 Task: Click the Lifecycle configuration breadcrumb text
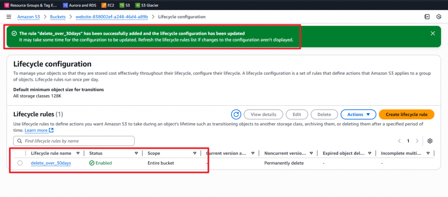[x=182, y=17]
